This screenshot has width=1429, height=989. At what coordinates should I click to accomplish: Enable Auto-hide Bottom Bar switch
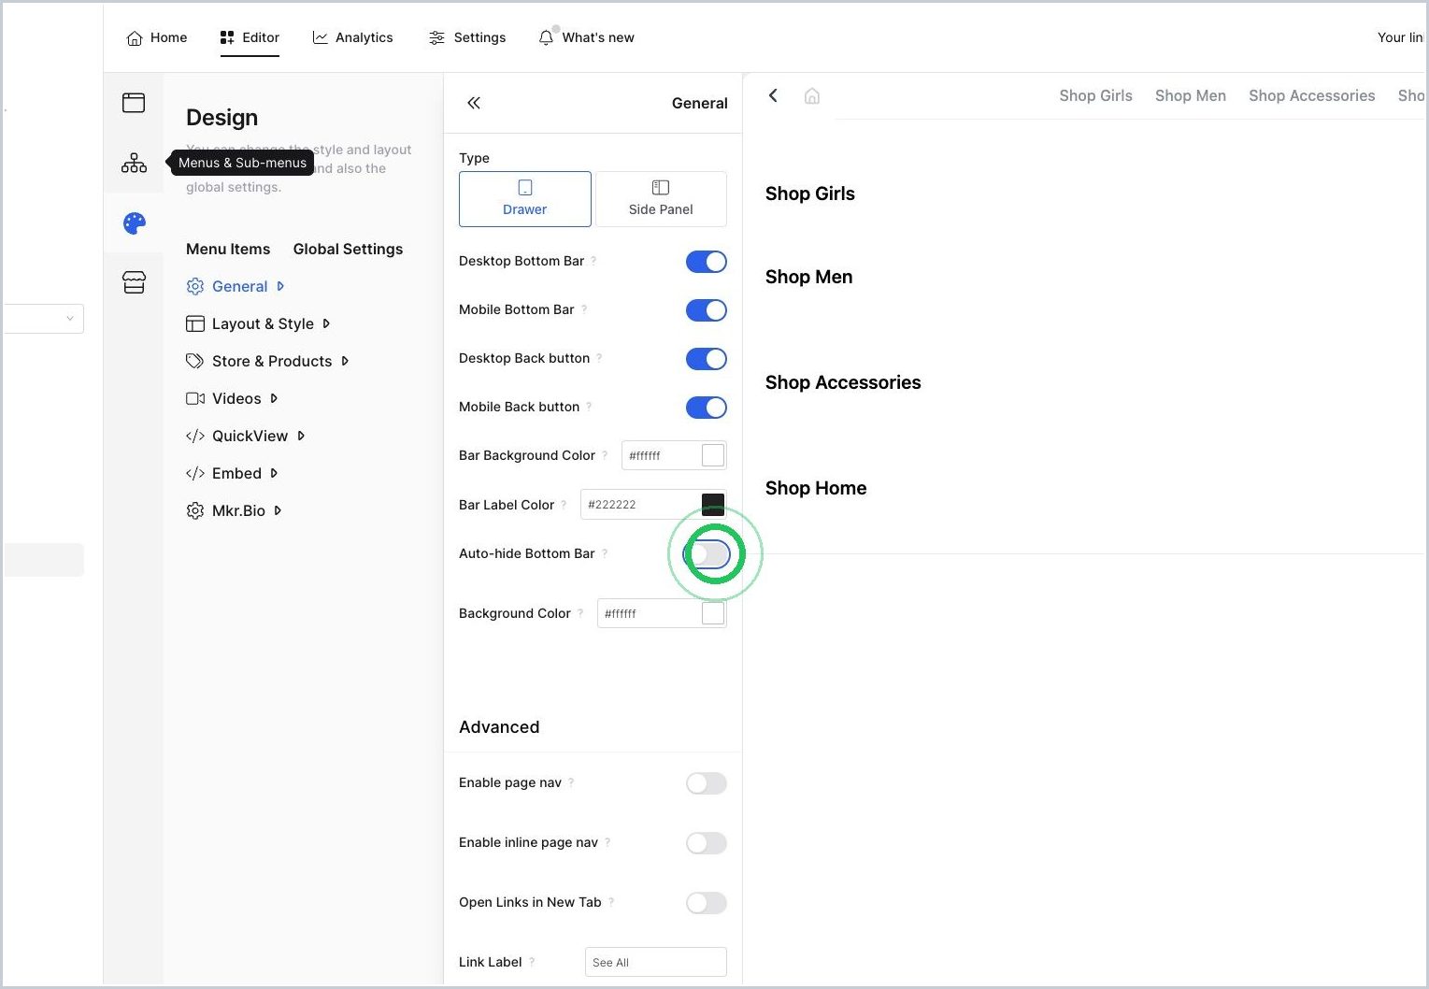pyautogui.click(x=706, y=554)
